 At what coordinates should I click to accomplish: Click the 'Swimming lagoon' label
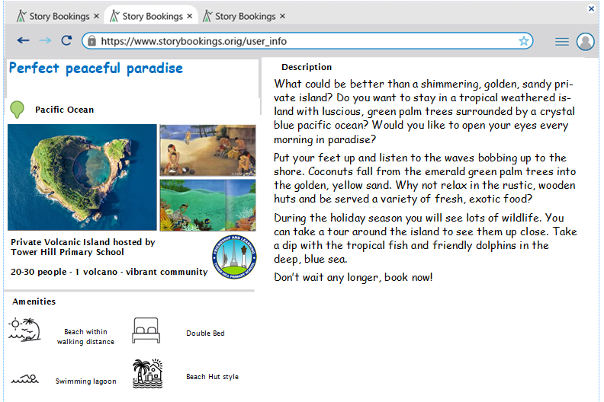point(86,381)
